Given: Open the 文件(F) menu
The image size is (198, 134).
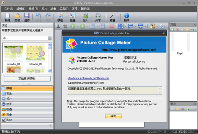Looking at the screenshot, I should [x=9, y=9].
